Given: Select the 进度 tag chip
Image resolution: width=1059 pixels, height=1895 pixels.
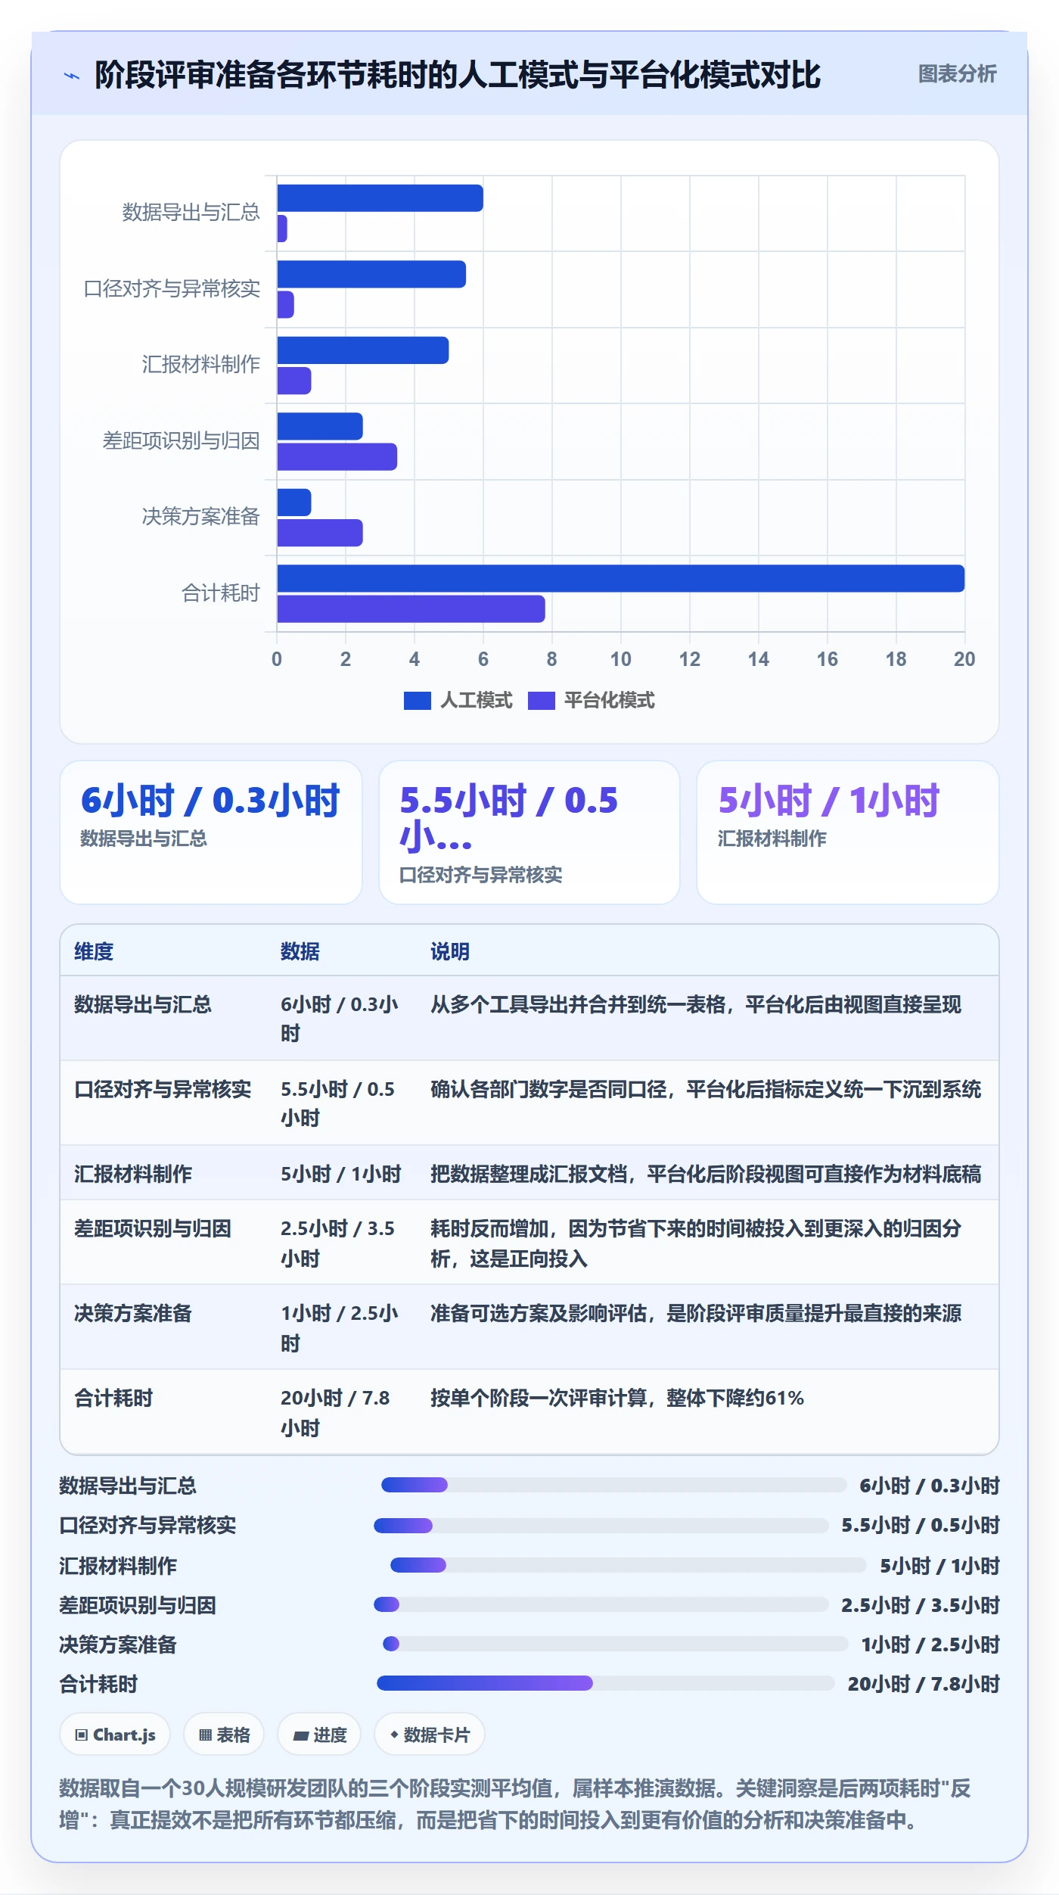Looking at the screenshot, I should coord(319,1735).
